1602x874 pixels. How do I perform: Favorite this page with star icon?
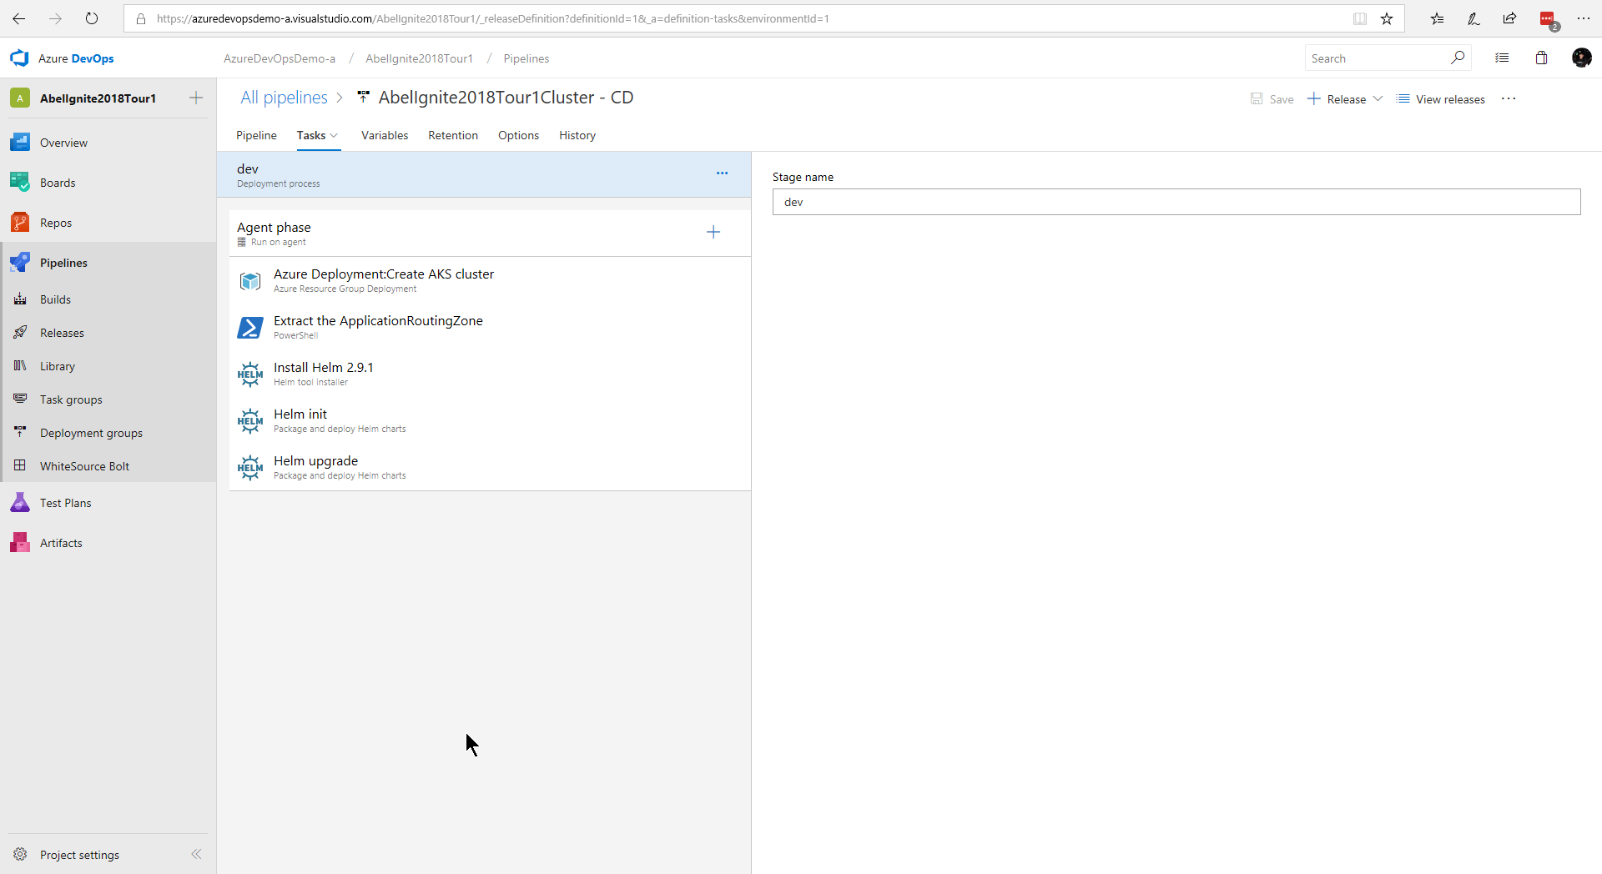1387,18
